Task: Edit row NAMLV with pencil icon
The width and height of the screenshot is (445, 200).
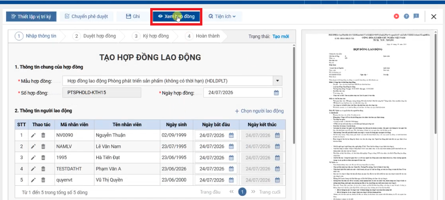Action: point(33,147)
